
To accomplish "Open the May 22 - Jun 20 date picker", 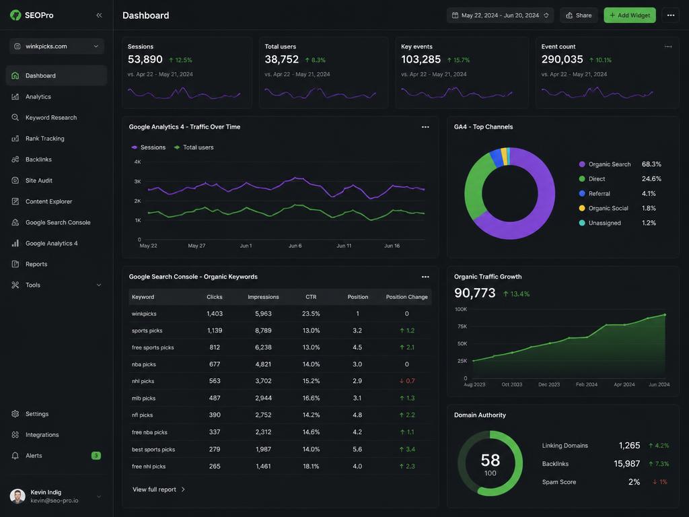I will tap(501, 15).
